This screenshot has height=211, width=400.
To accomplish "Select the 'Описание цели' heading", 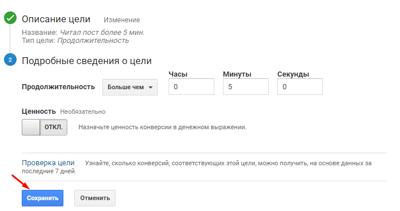I will (x=56, y=19).
